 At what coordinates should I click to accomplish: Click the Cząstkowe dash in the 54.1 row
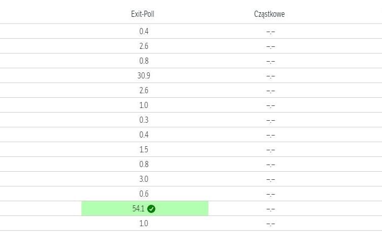click(271, 209)
